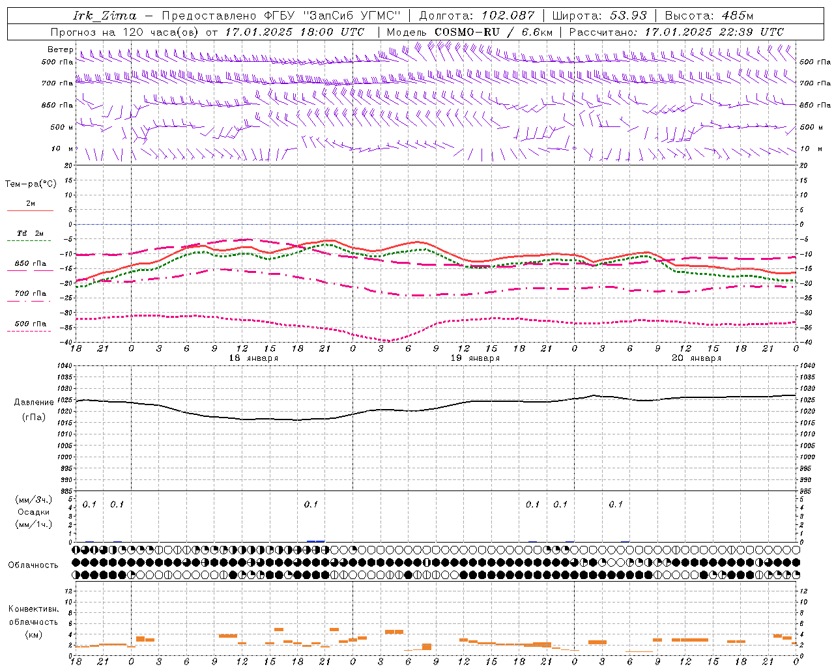This screenshot has width=834, height=667.
Task: Click the 10 м wind level label on left
Action: coord(62,149)
